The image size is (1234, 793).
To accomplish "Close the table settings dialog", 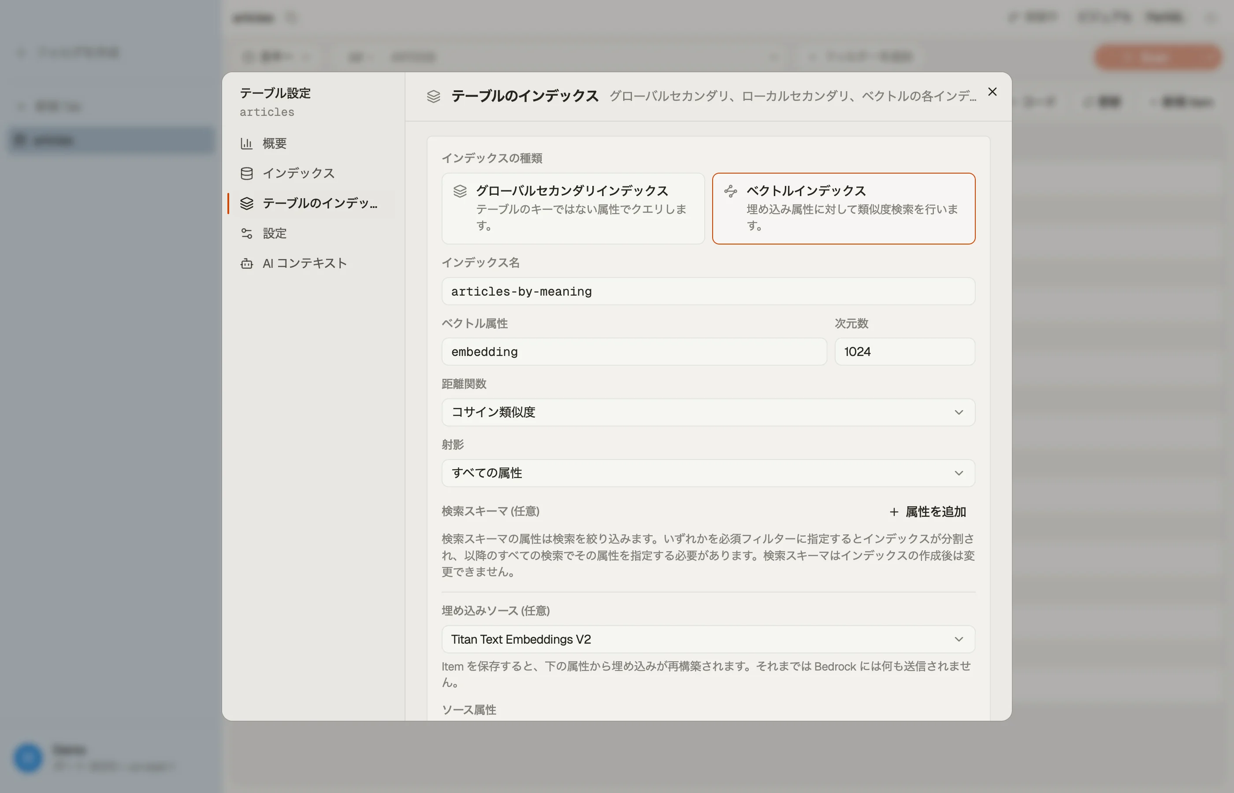I will coord(992,92).
